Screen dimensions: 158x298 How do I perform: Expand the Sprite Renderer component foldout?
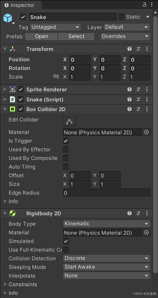(5, 90)
